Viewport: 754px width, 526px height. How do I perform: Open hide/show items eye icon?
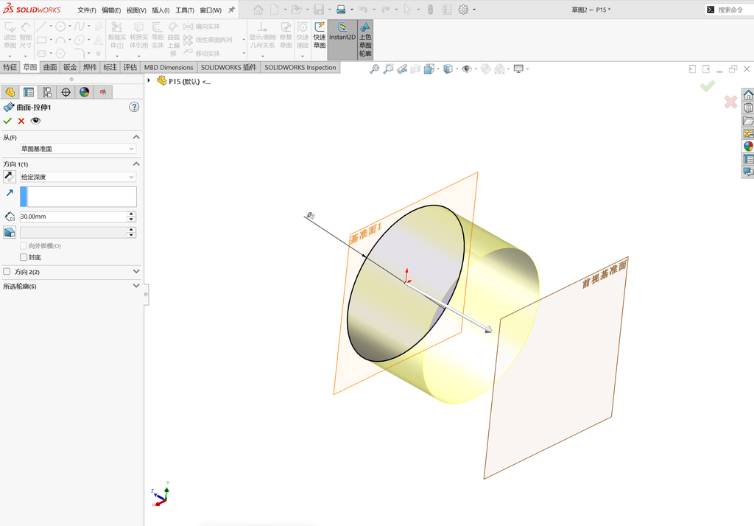tap(466, 69)
